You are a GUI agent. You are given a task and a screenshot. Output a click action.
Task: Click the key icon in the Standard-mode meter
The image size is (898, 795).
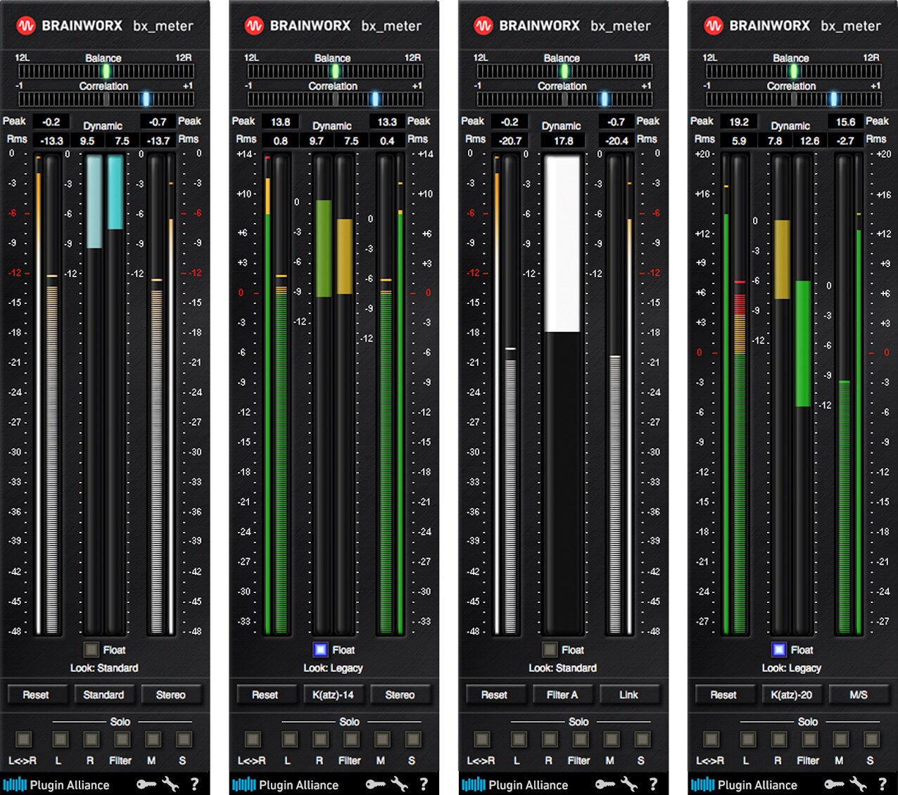tap(146, 784)
